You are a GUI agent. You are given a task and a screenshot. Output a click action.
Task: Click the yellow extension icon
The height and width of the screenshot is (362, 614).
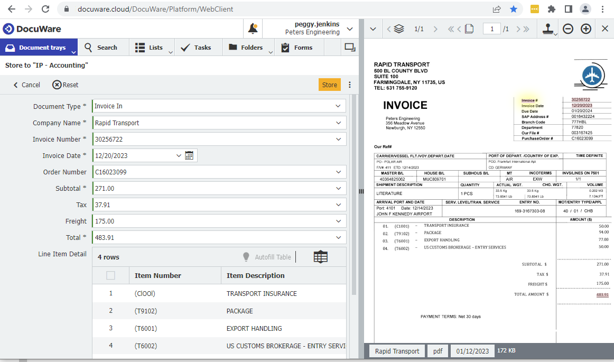pyautogui.click(x=535, y=8)
